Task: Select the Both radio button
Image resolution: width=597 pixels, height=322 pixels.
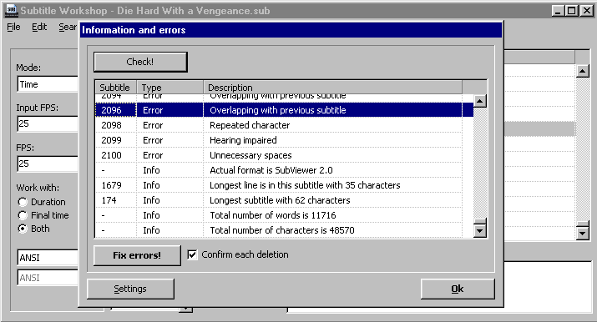Action: [x=23, y=229]
